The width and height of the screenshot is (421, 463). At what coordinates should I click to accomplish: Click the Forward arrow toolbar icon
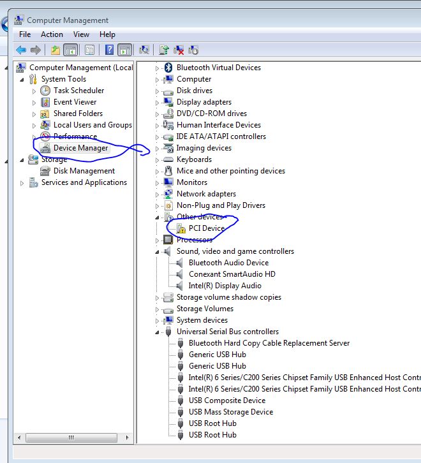click(36, 50)
